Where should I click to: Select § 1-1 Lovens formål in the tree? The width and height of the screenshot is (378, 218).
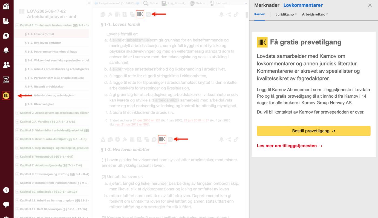pos(39,34)
